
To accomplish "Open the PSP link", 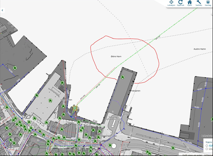I will click(x=211, y=145).
